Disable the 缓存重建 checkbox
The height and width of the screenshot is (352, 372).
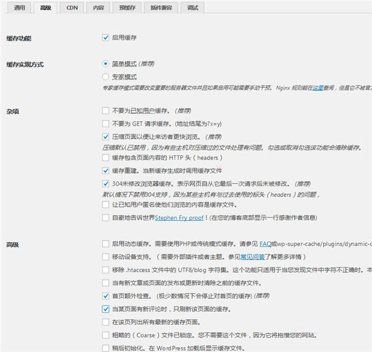click(105, 170)
